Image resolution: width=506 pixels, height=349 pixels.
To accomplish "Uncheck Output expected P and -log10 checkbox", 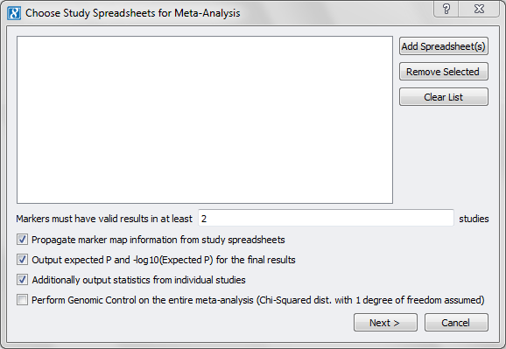I will [x=22, y=260].
